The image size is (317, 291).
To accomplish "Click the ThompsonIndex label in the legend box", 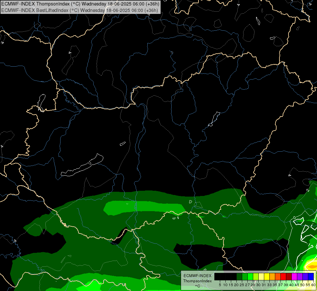I will coord(198,281).
